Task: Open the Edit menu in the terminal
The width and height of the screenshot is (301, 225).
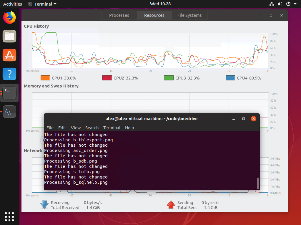Action: pos(62,128)
